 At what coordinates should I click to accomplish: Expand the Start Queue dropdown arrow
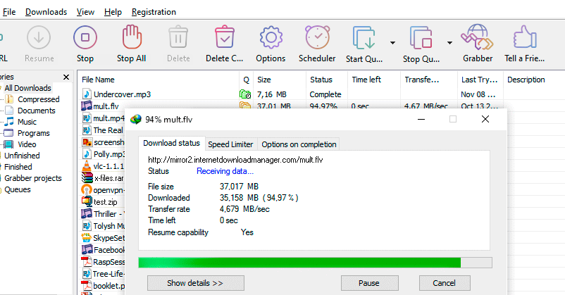pos(392,42)
